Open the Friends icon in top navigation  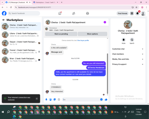tap(74, 13)
